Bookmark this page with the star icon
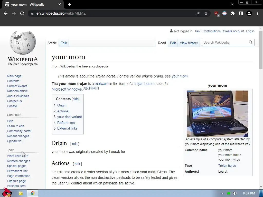This screenshot has width=263, height=197. (x=206, y=13)
